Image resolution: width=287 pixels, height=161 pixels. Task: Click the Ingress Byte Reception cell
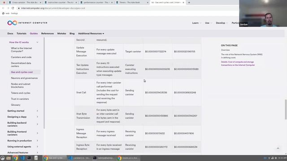84,147
